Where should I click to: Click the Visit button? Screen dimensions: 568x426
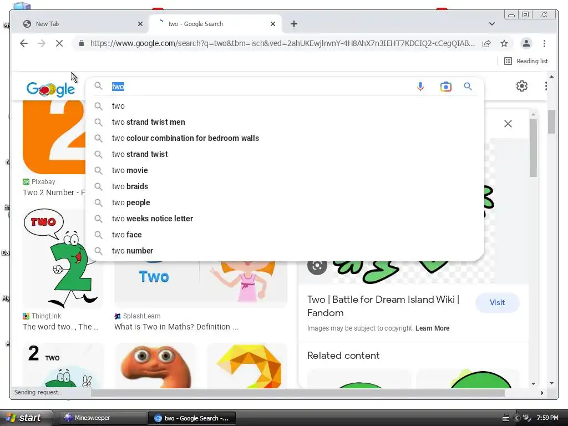(x=497, y=302)
